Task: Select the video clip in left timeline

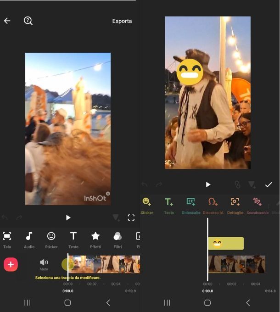Action: point(104,264)
